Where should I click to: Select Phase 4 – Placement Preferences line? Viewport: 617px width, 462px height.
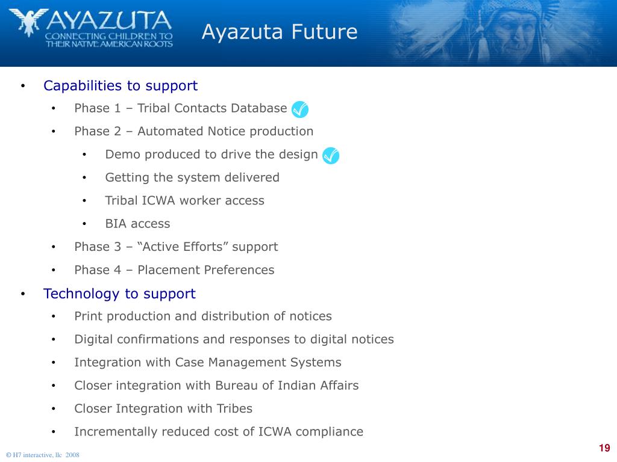click(x=174, y=270)
